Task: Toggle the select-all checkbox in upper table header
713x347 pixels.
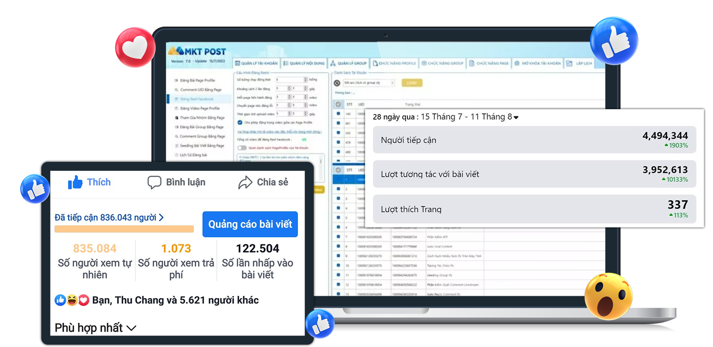Action: pos(338,104)
